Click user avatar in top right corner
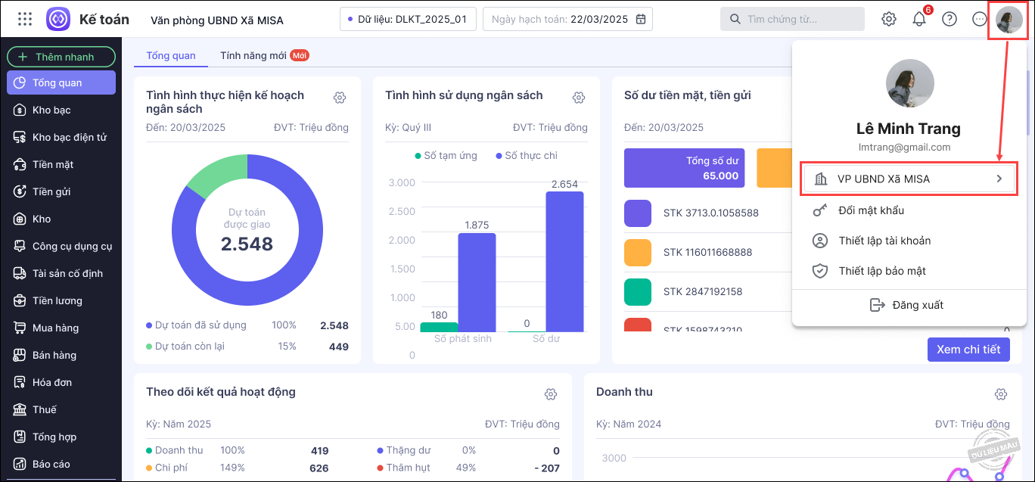Image resolution: width=1035 pixels, height=482 pixels. point(1009,19)
